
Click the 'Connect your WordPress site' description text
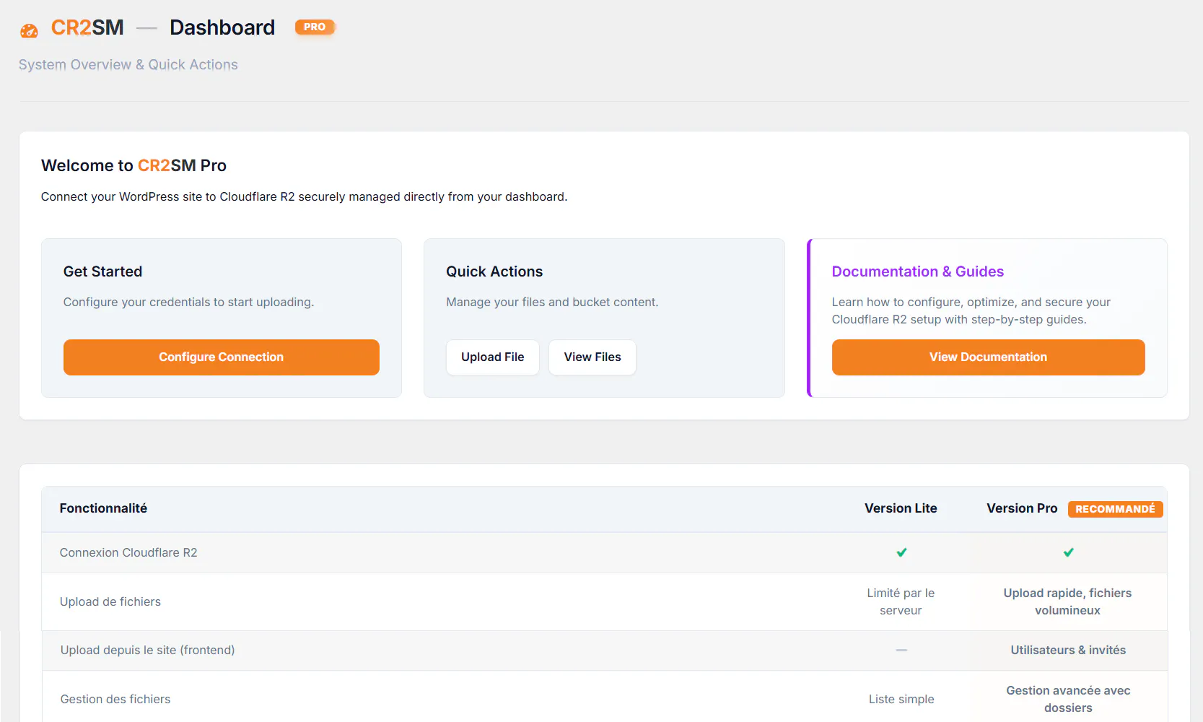tap(305, 196)
